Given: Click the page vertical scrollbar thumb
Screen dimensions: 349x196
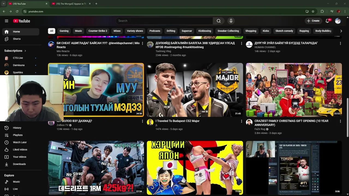Looking at the screenshot, I should pos(347,117).
